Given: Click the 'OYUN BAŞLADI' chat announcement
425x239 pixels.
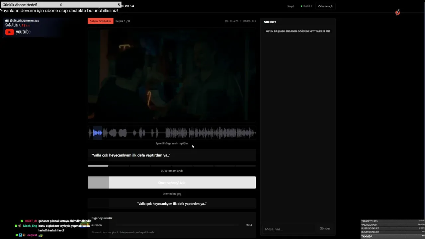Looking at the screenshot, I should pyautogui.click(x=298, y=31).
